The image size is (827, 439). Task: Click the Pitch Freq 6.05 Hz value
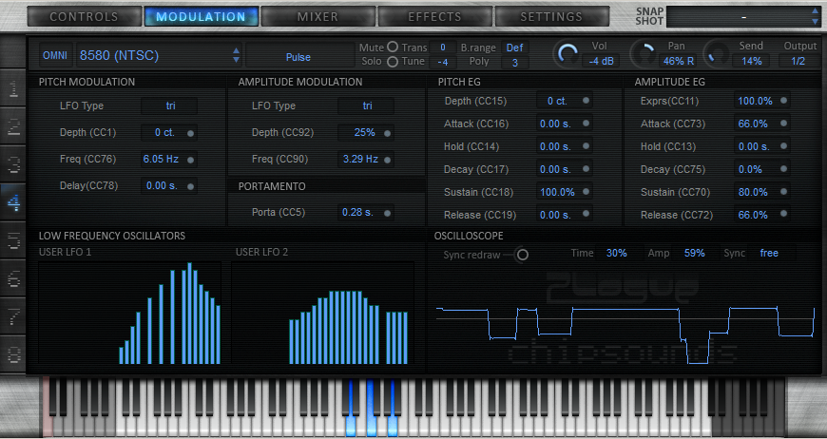[161, 159]
